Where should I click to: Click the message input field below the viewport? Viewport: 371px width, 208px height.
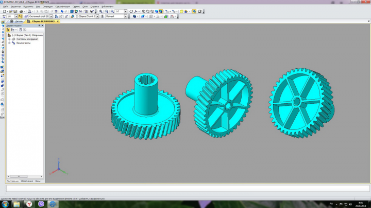click(x=188, y=188)
